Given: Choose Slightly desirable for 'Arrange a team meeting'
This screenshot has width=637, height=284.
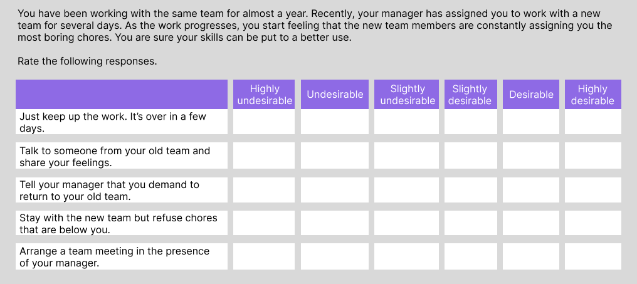Looking at the screenshot, I should (470, 256).
